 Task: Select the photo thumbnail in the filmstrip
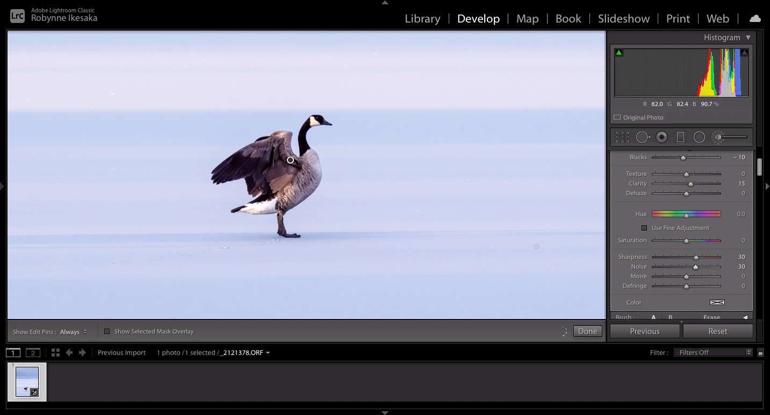[x=27, y=381]
